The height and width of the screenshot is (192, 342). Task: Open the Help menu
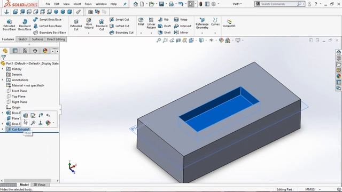pos(113,4)
